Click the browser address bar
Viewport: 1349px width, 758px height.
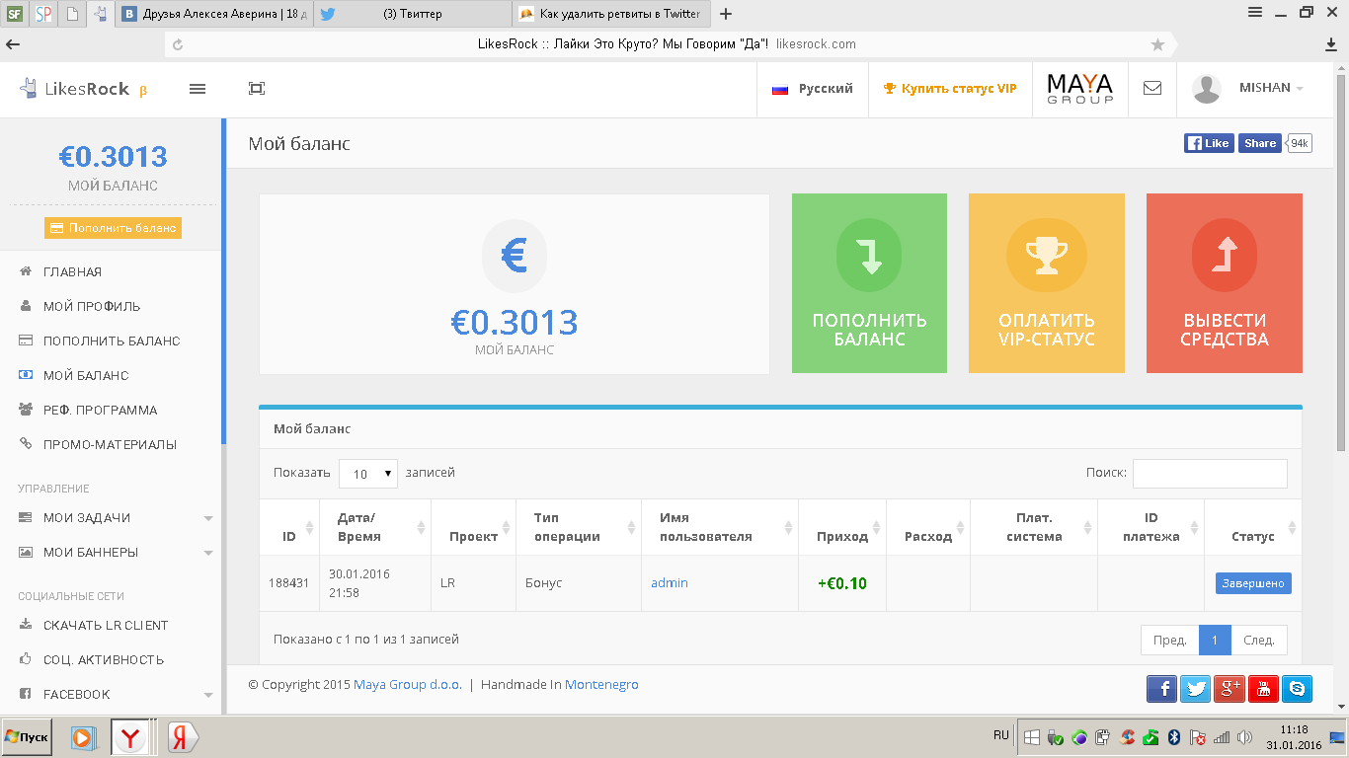(668, 44)
